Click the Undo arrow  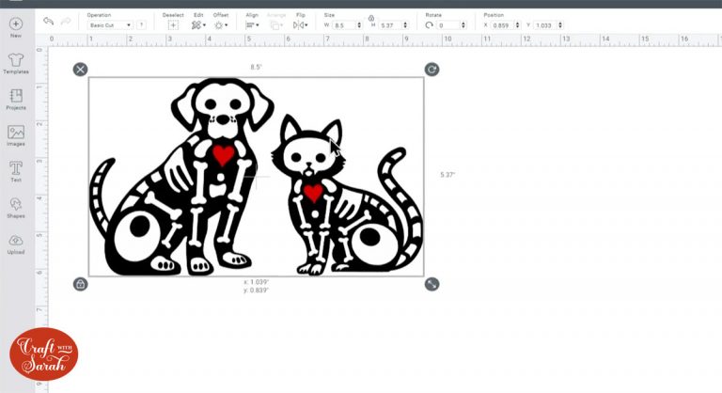tap(48, 21)
